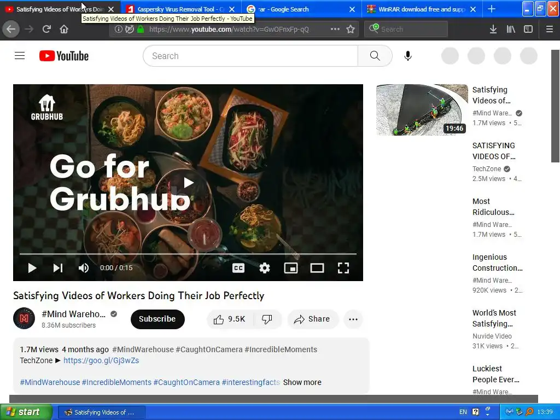The width and height of the screenshot is (560, 420).
Task: Click the taskbar clock showing 13:39
Action: point(545,412)
